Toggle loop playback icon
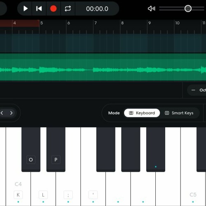 68,9
